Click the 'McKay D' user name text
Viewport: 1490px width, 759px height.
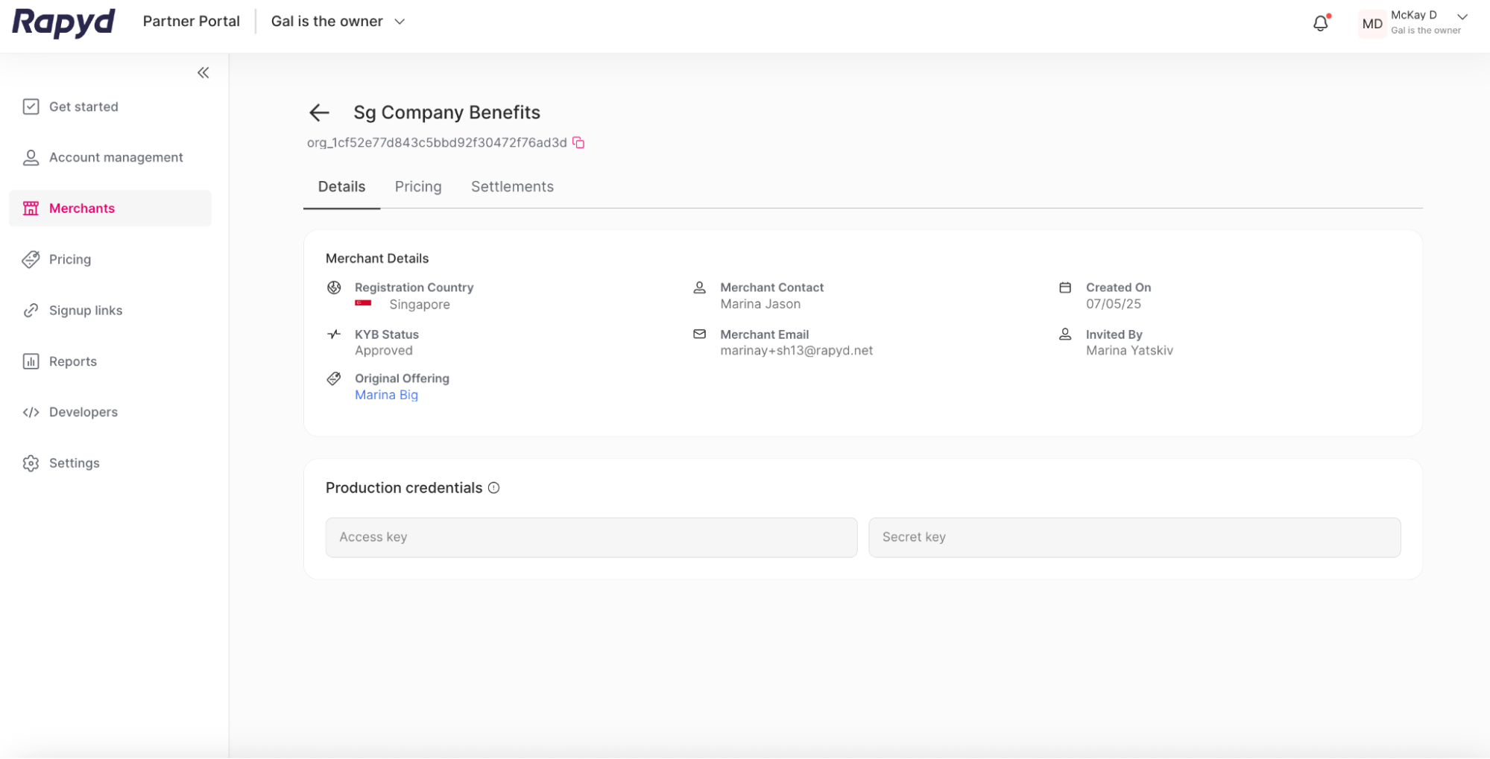point(1413,15)
